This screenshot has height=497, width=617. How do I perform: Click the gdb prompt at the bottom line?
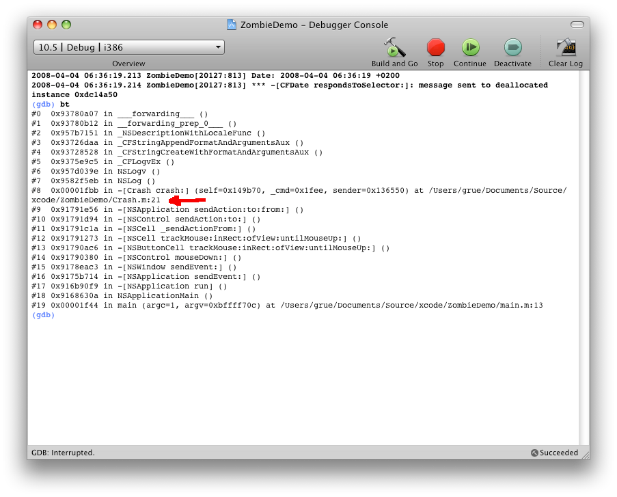43,315
